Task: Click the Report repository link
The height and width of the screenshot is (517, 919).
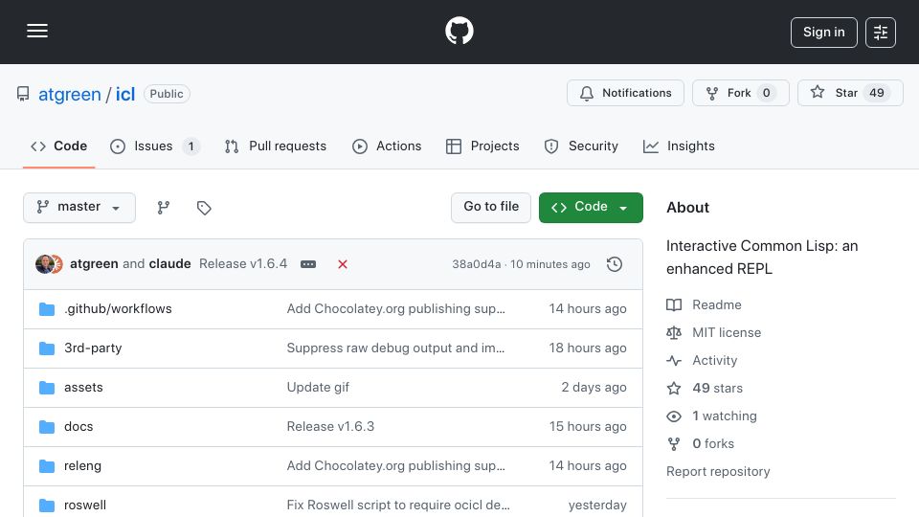Action: coord(718,472)
